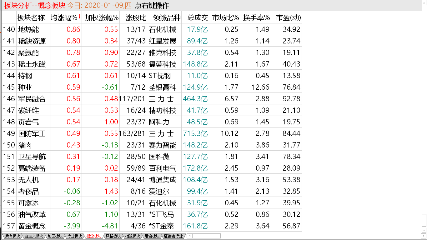Click leading stock 精功科技
Screen dimensions: 427x240
point(163,110)
